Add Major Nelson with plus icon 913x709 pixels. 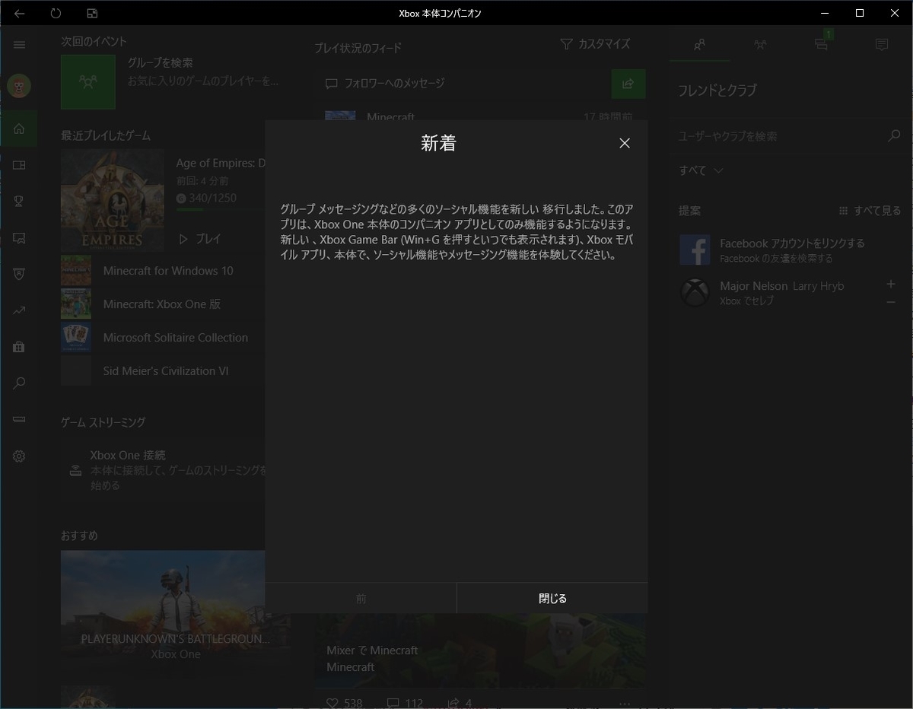point(891,284)
